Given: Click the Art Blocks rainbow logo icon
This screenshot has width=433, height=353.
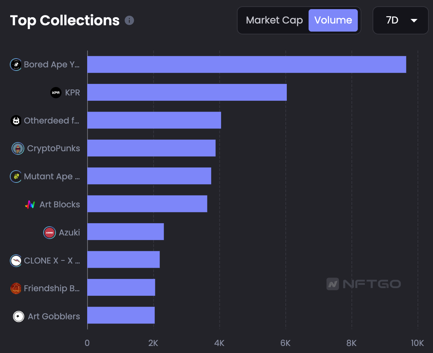Looking at the screenshot, I should 30,205.
